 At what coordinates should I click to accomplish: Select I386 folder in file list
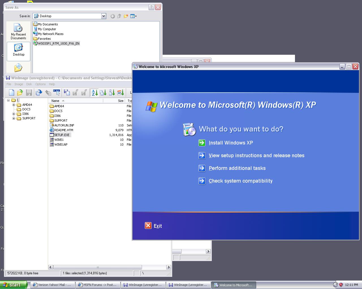(57, 116)
